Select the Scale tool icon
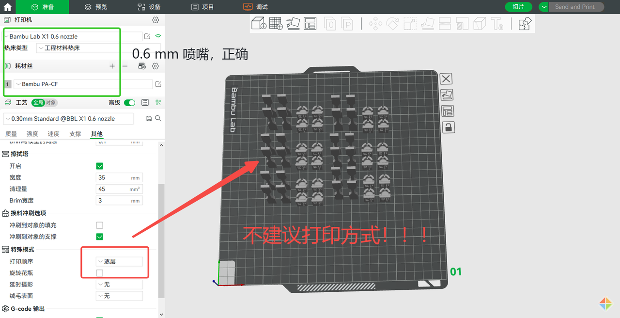 click(410, 23)
